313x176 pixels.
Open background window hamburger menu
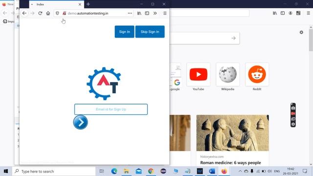[309, 13]
